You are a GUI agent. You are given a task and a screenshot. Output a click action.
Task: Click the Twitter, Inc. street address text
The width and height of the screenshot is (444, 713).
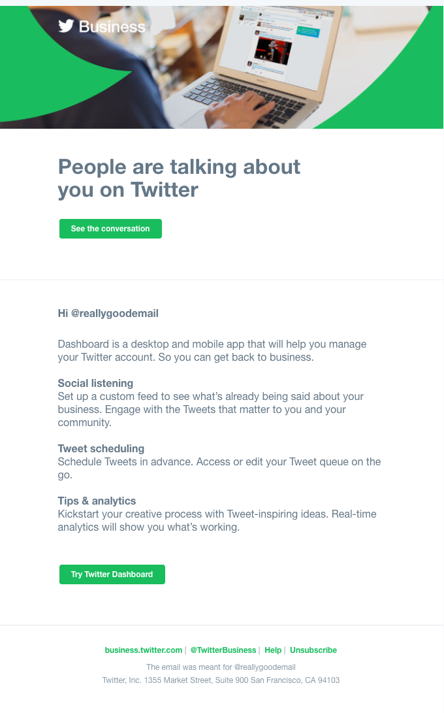tap(222, 680)
